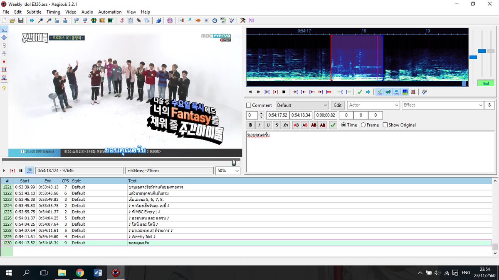Viewport: 499px width, 280px height.
Task: Open the File menu
Action: pyautogui.click(x=6, y=12)
